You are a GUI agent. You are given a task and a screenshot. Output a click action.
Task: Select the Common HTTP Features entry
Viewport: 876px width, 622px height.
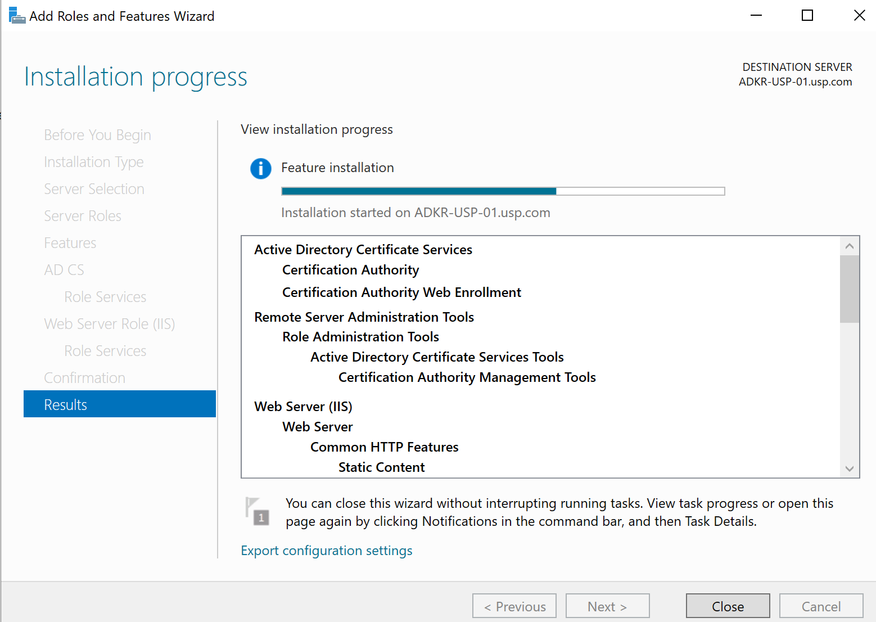click(385, 447)
